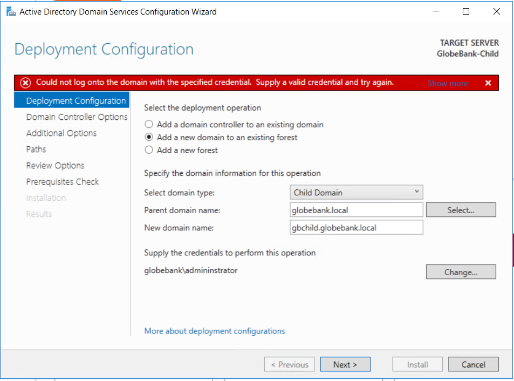Click the Select... button for parent domain

(x=461, y=210)
